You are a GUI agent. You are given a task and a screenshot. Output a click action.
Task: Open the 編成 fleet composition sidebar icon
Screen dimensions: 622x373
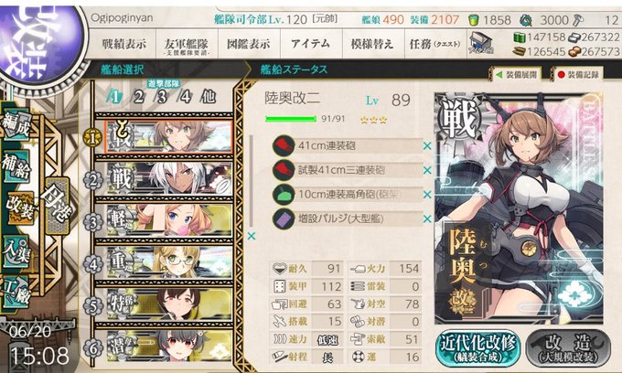tap(16, 126)
